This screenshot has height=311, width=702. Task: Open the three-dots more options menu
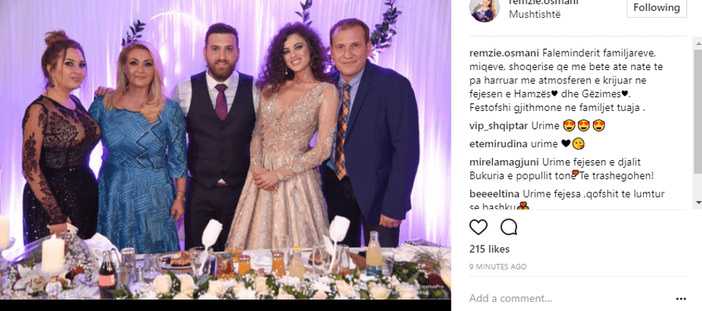coord(681,299)
